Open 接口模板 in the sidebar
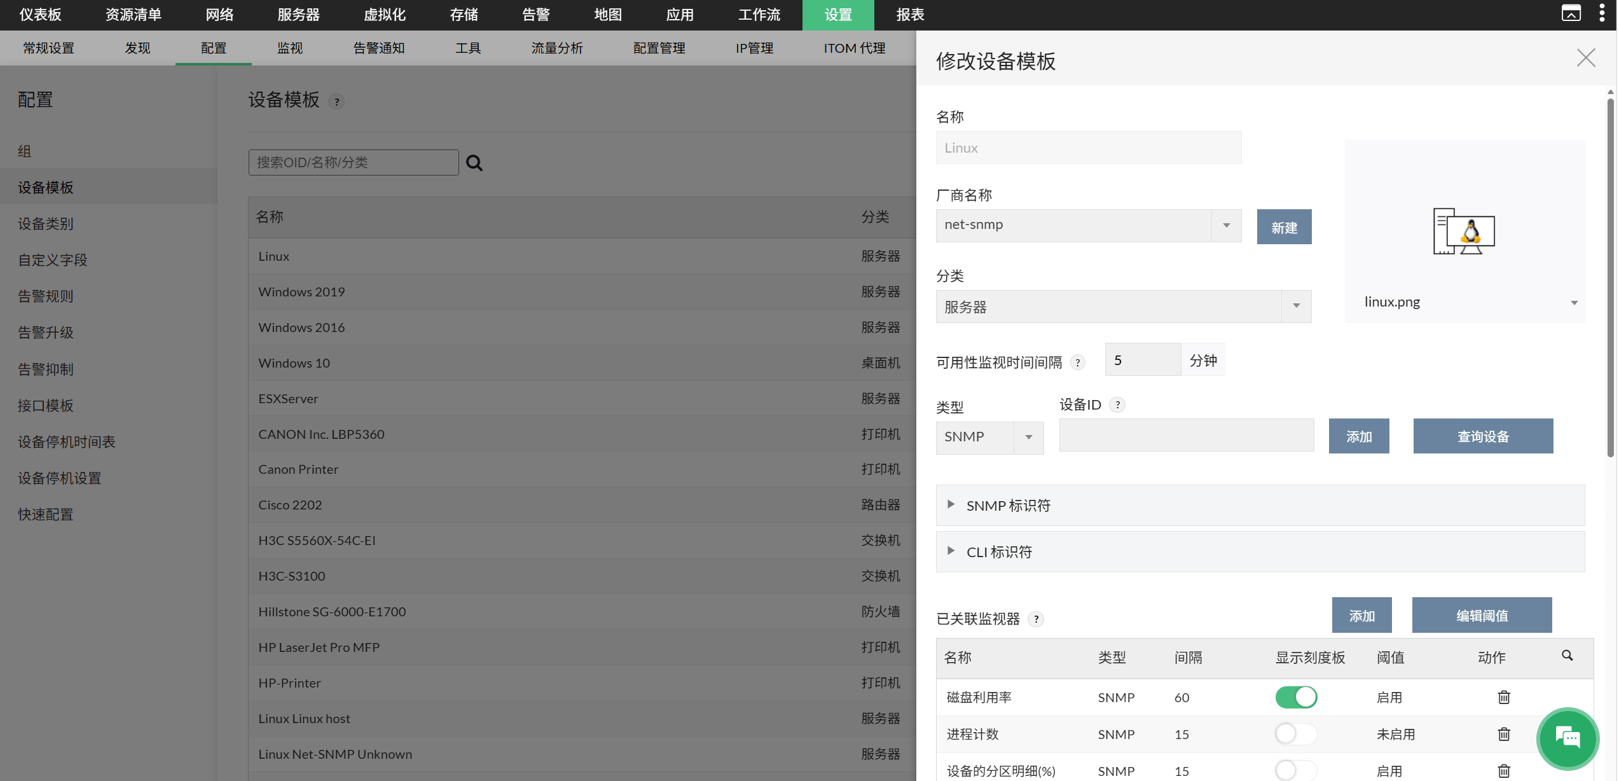The width and height of the screenshot is (1619, 781). pos(45,405)
